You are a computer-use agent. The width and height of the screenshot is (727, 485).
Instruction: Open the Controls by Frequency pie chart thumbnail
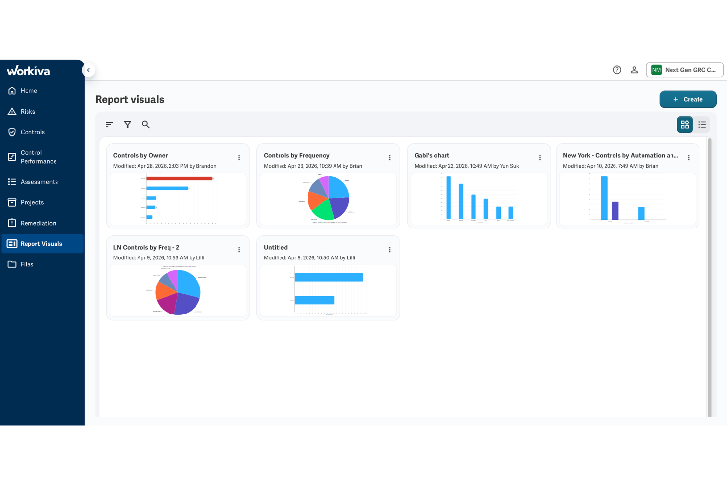[x=328, y=199]
